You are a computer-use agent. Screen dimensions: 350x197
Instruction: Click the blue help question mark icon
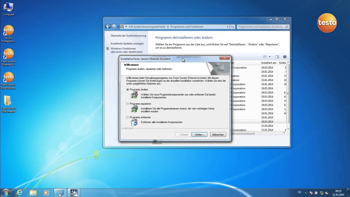(x=285, y=57)
